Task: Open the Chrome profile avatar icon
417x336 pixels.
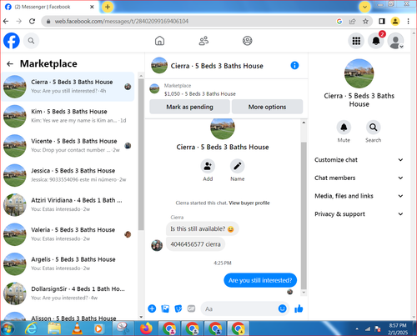Action: point(395,21)
